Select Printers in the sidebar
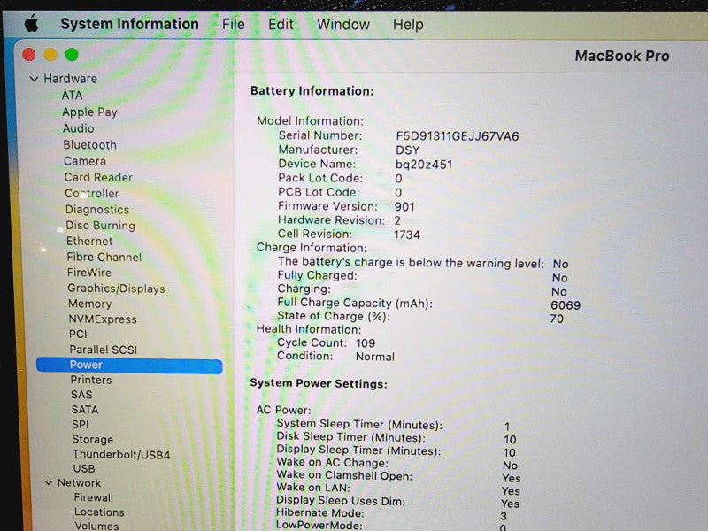 [x=91, y=380]
